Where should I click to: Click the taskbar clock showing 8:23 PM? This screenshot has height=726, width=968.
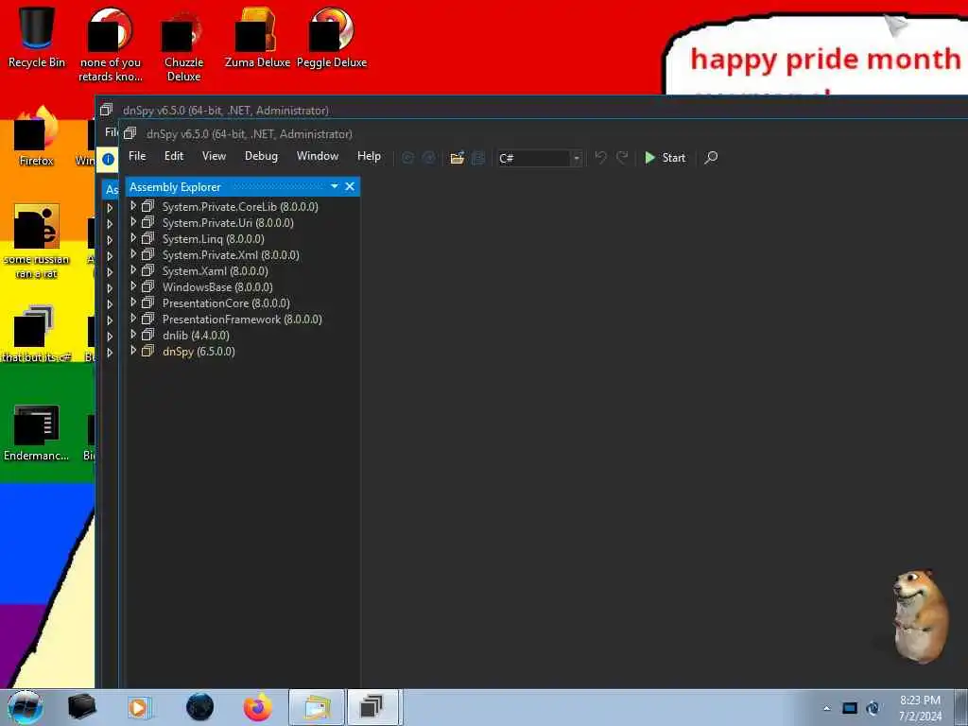pyautogui.click(x=920, y=708)
